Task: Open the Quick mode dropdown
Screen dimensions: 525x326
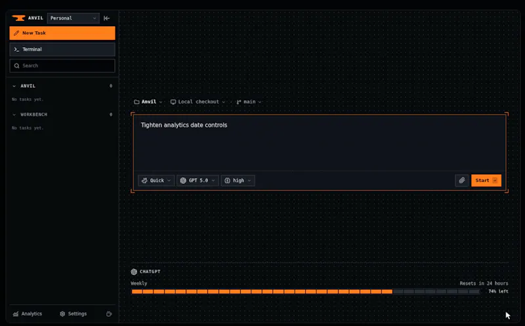Action: click(156, 181)
